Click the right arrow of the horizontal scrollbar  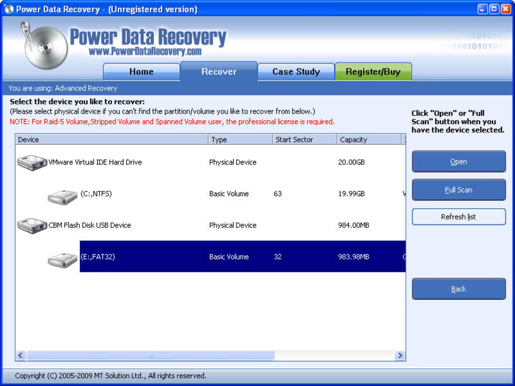[x=399, y=356]
